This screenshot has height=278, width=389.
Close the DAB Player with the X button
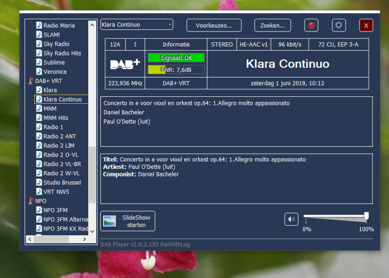366,25
